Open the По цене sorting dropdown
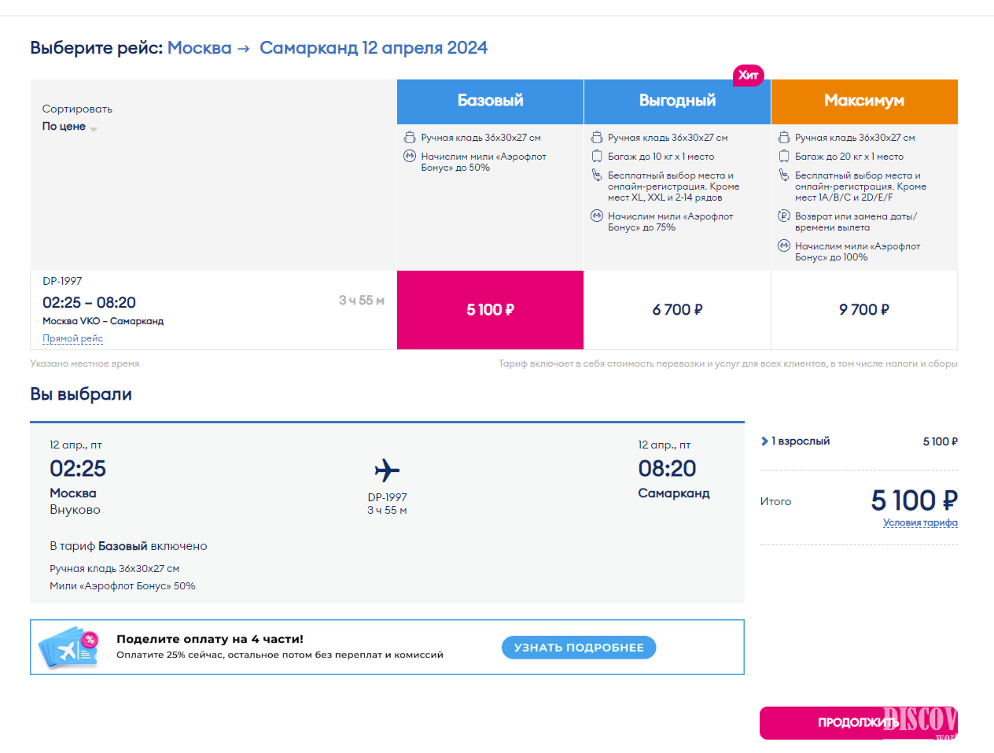Viewport: 994px width, 753px height. [69, 127]
